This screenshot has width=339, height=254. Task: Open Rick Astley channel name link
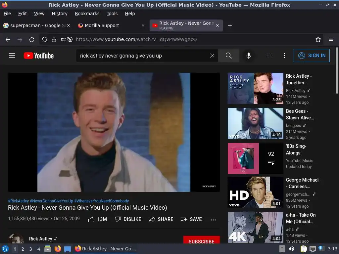(x=41, y=239)
